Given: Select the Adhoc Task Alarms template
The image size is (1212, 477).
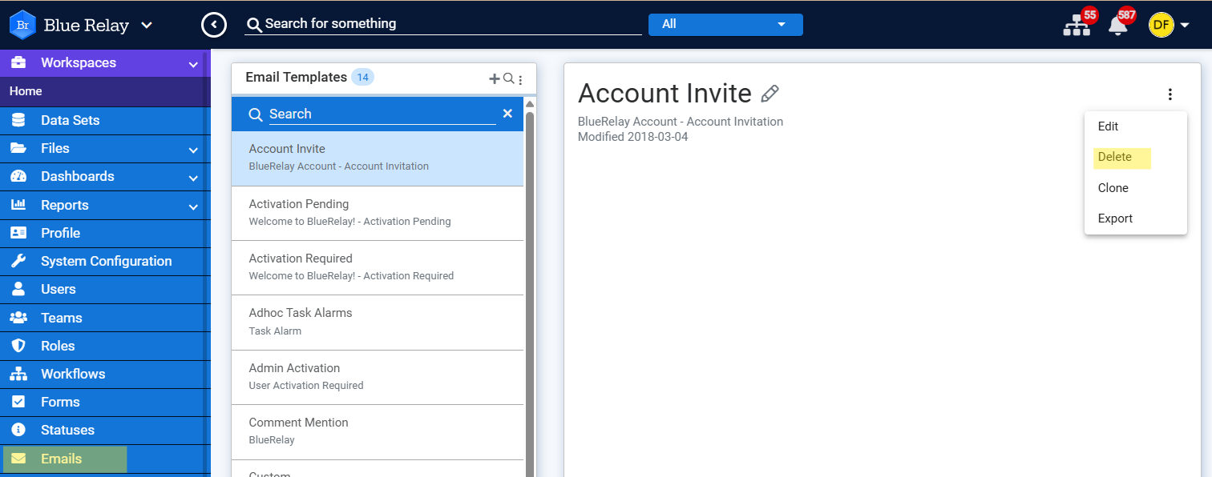Looking at the screenshot, I should 378,322.
